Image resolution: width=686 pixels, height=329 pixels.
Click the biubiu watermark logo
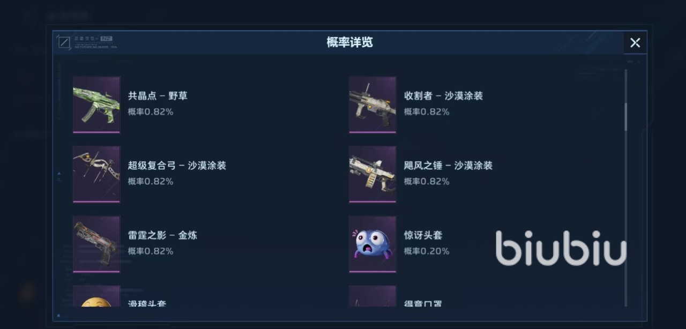point(561,248)
